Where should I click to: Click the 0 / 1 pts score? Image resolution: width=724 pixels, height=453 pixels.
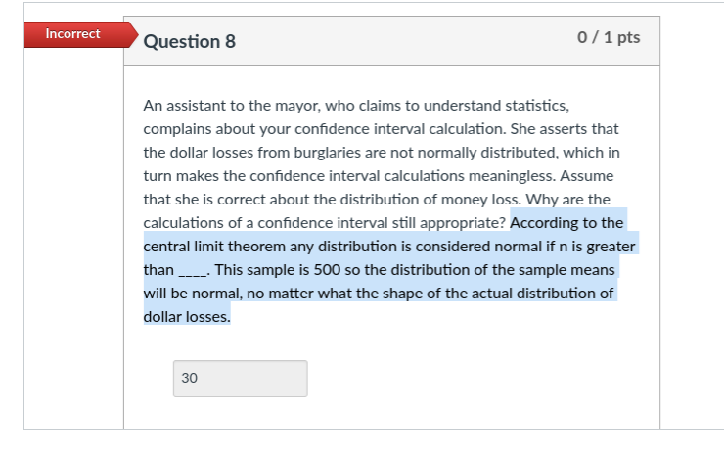tap(609, 37)
